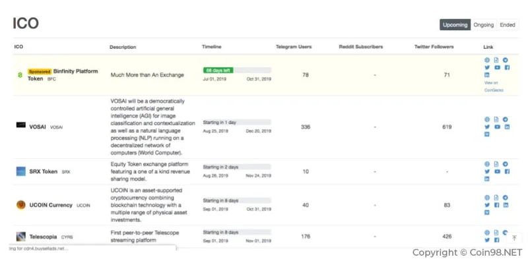Open the Telescopia name link
The width and height of the screenshot is (528, 259).
(43, 237)
